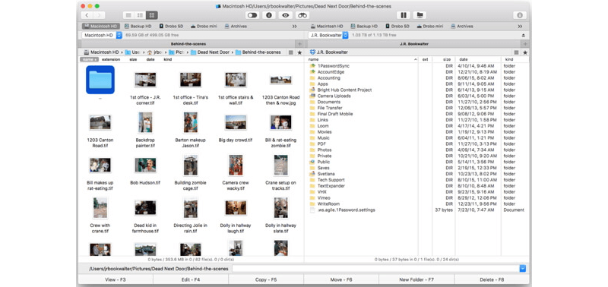
Task: Open J.R. Bookwalter volume dropdown
Action: pyautogui.click(x=328, y=35)
